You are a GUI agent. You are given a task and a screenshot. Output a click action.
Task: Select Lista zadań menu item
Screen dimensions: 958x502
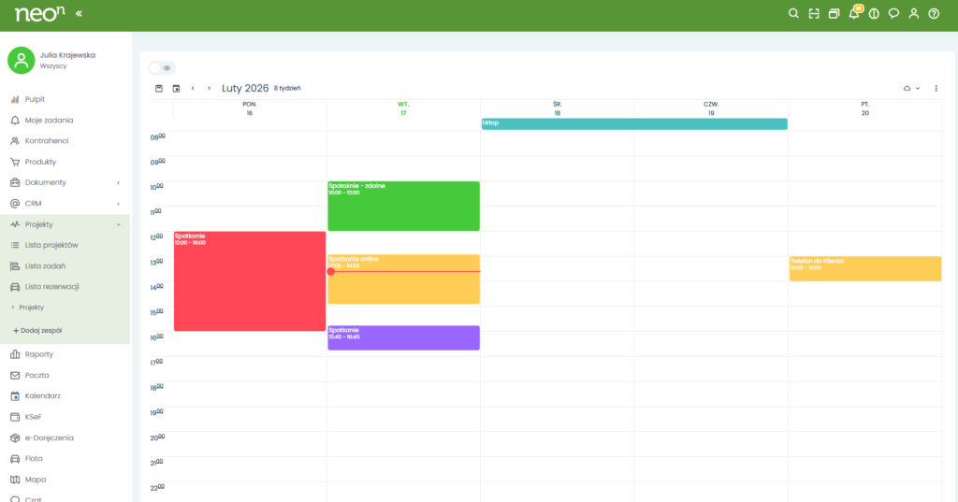(45, 266)
